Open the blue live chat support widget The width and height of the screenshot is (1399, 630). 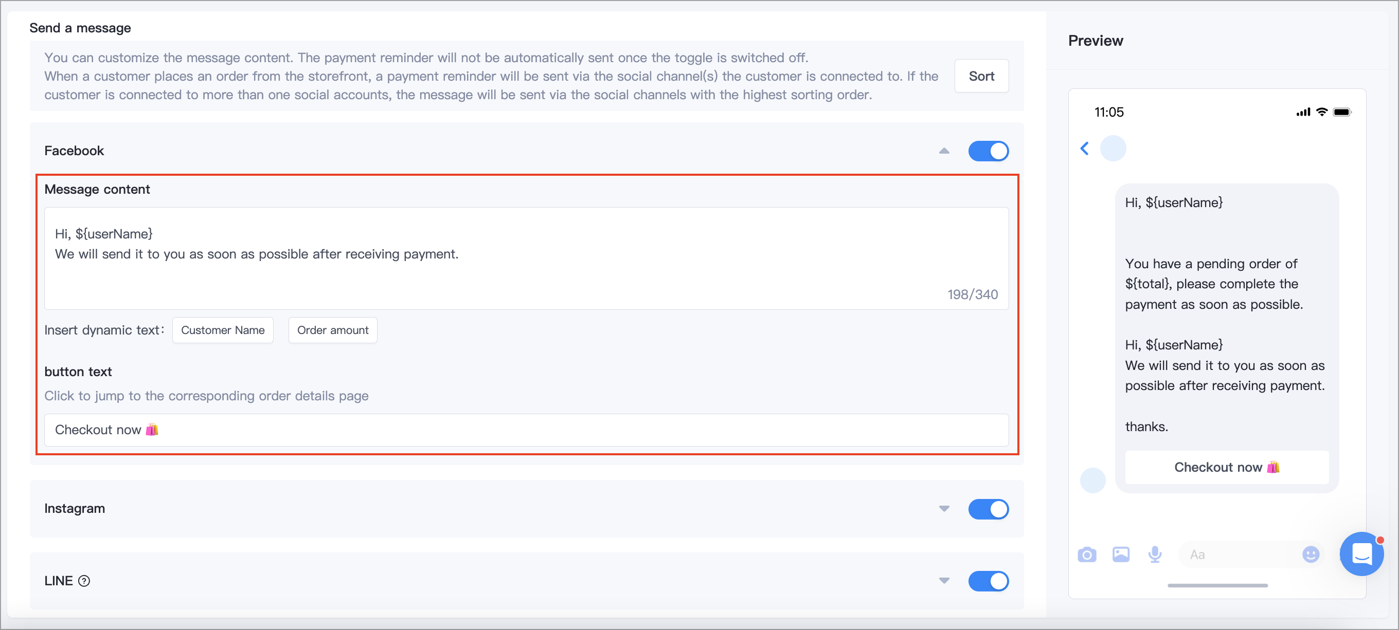point(1361,554)
